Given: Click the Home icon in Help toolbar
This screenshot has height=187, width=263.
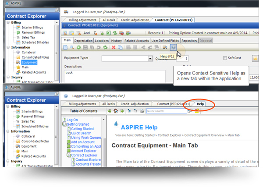Looking at the screenshot, I should [116, 111].
